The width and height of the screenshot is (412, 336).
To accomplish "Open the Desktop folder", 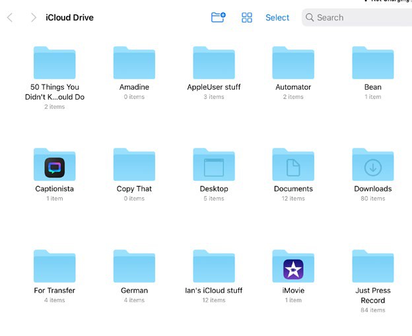I will pos(214,165).
